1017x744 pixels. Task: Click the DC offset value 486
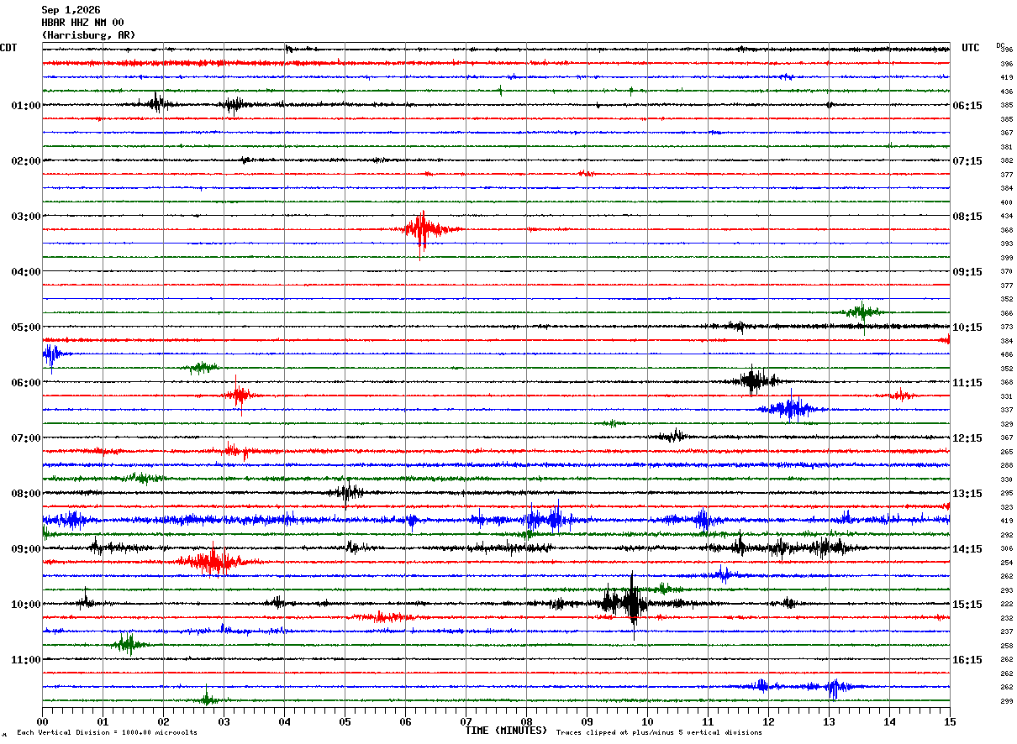1006,354
